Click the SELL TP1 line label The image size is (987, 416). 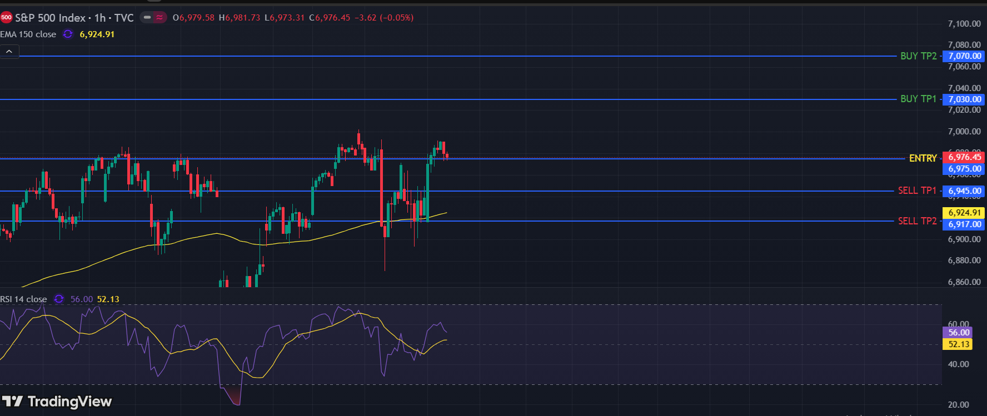[x=917, y=191]
